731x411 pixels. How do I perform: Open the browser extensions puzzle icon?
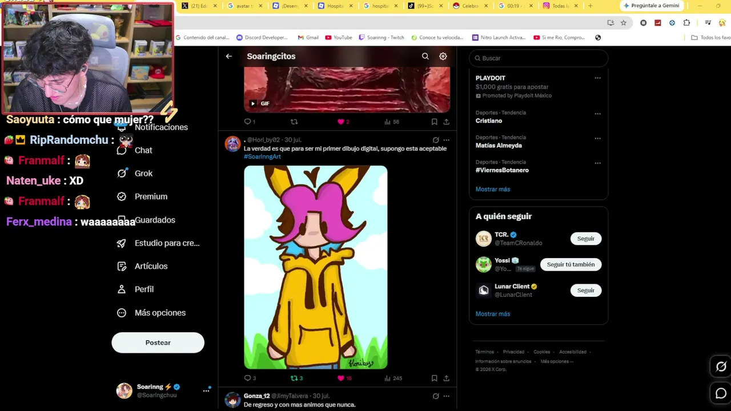pyautogui.click(x=686, y=23)
